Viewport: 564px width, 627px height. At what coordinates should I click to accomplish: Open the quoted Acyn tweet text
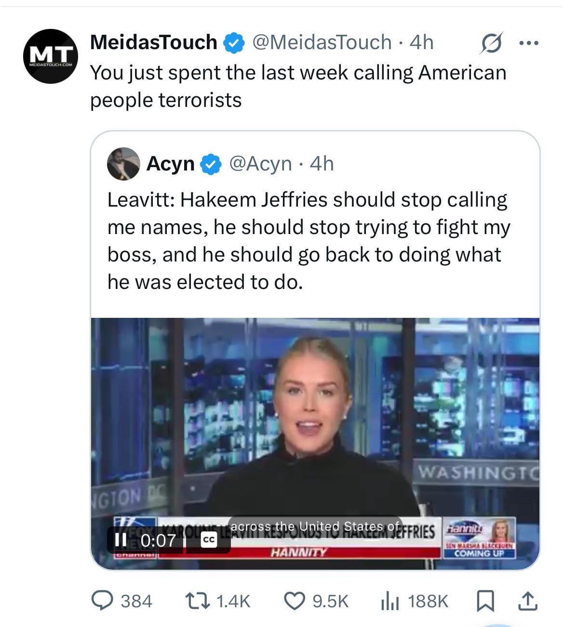(309, 241)
